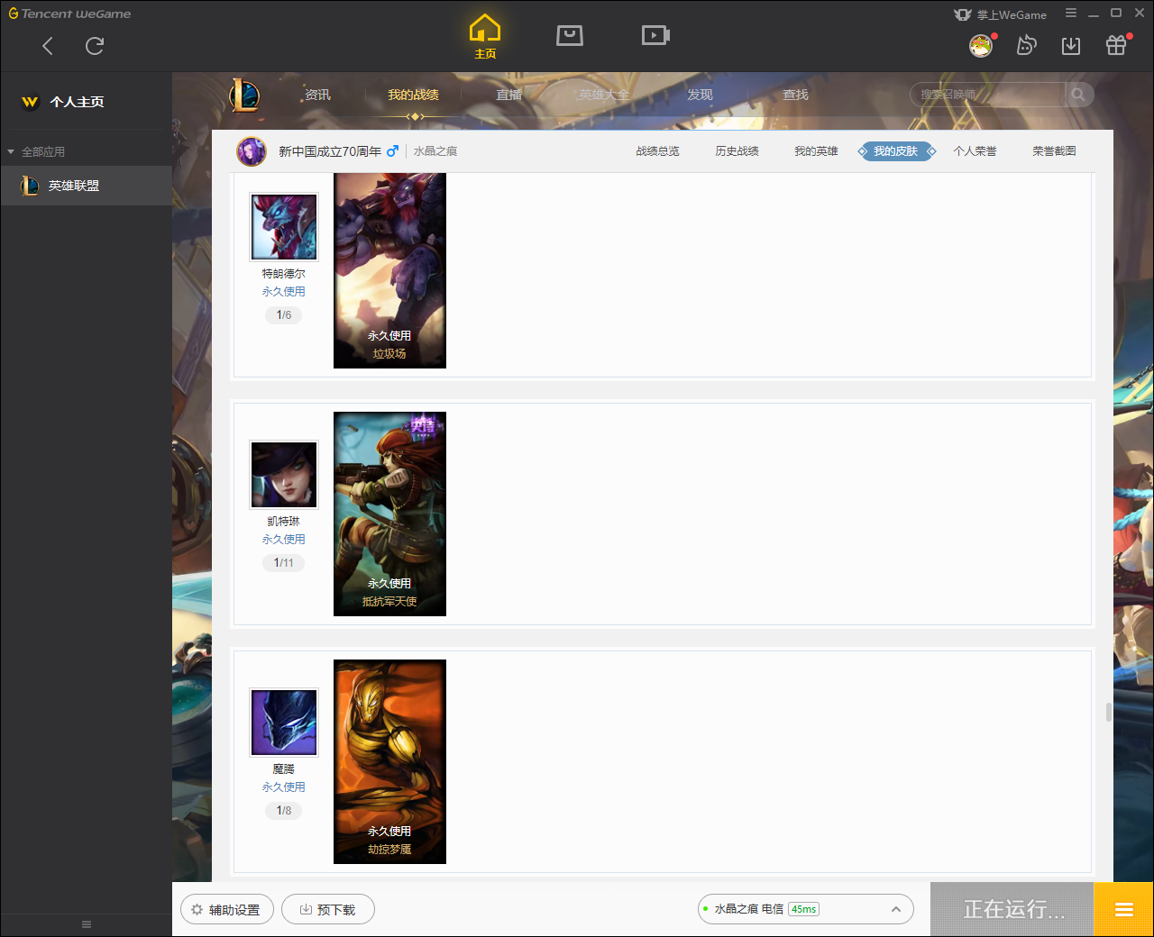This screenshot has height=937, width=1154.
Task: Open 个人荣誉 sub-tab
Action: (x=975, y=151)
